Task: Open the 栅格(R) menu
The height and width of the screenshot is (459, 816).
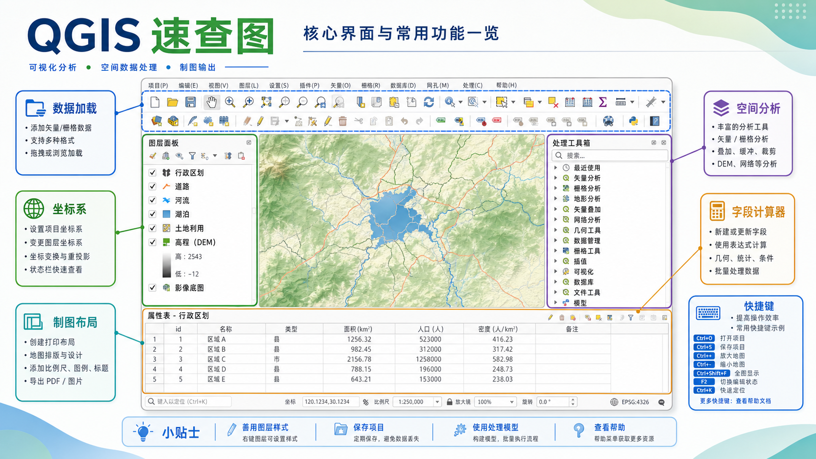Action: pos(371,85)
